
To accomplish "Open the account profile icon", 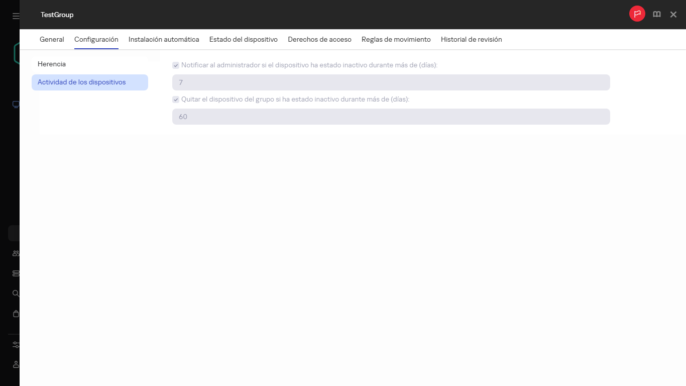I will pyautogui.click(x=15, y=364).
